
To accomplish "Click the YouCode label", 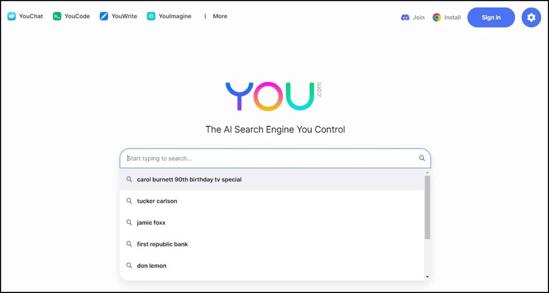I will tap(77, 16).
